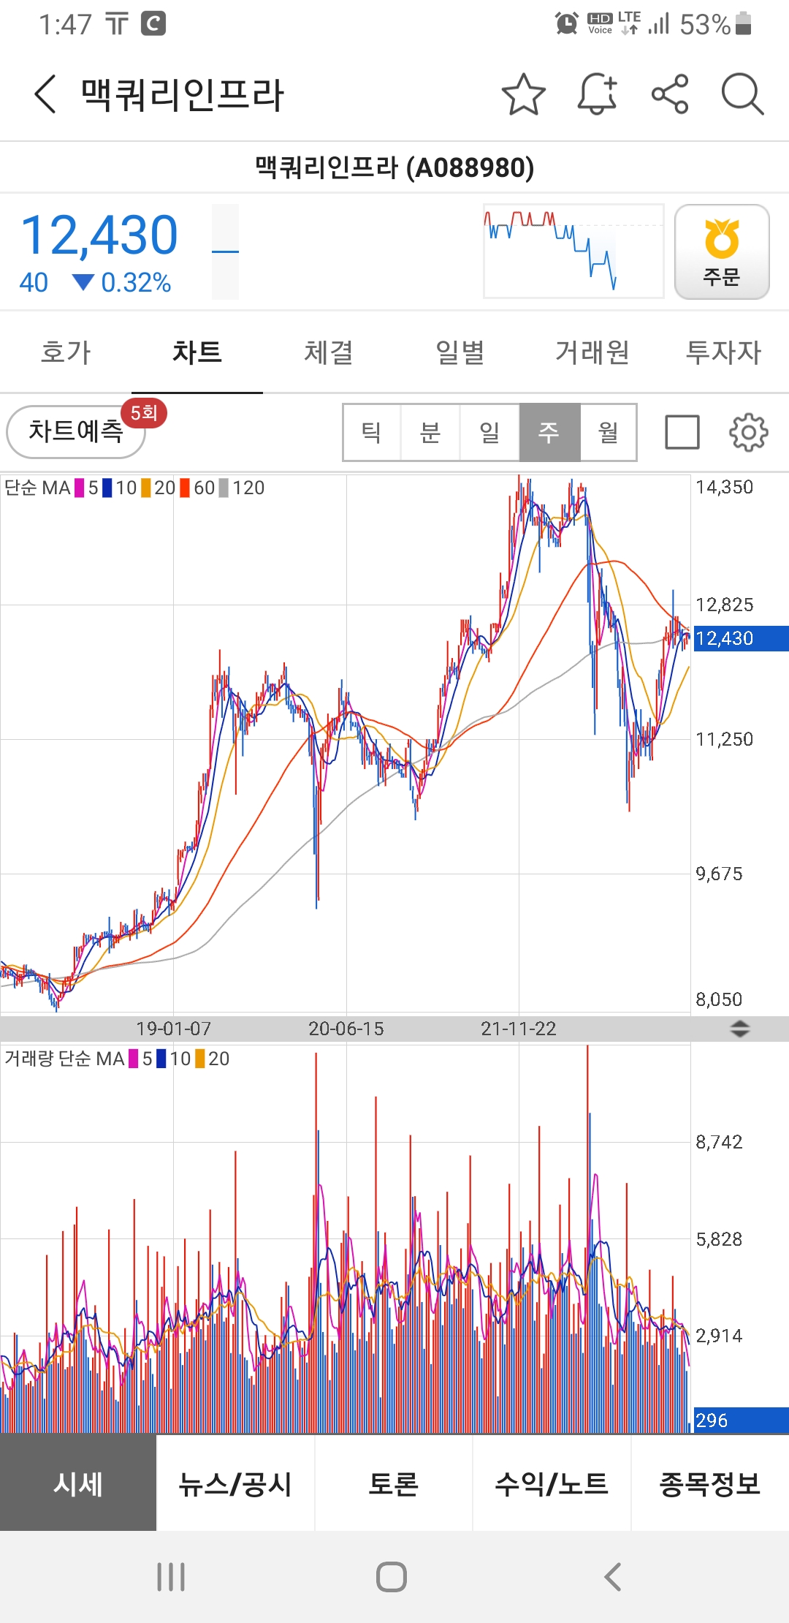Screen dimensions: 789x1623
Task: Open the 일별 tab
Action: [460, 352]
